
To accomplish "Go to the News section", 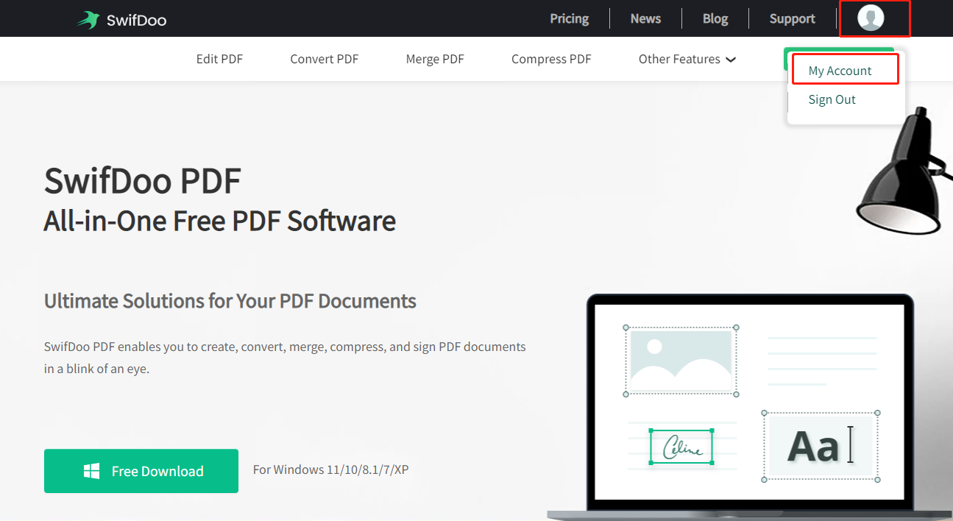I will pos(645,19).
